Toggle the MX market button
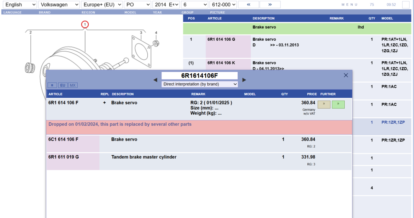Screen dimensions: 414x218 73,85
